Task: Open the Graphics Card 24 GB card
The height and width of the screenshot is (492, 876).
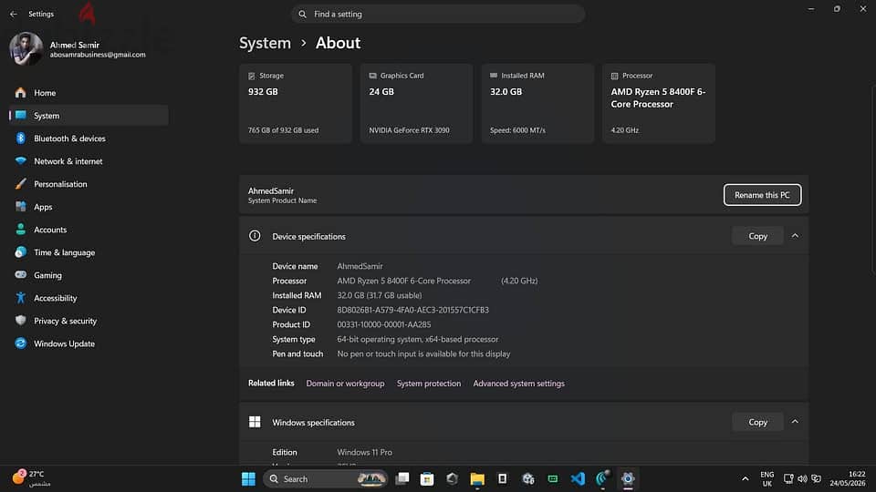Action: [416, 104]
